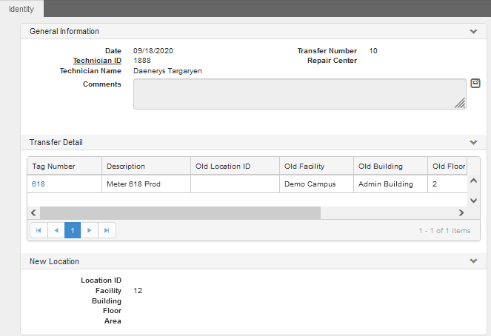Go to previous page in grid pager
Viewport: 491px width, 336px height.
coord(56,231)
